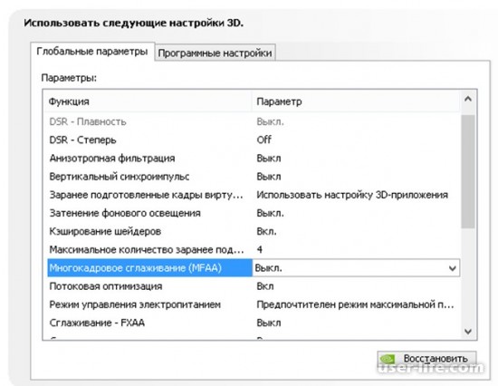Click Выкл value of Сглаживание - FXAA
Screen dimensions: 498x386
(x=269, y=323)
